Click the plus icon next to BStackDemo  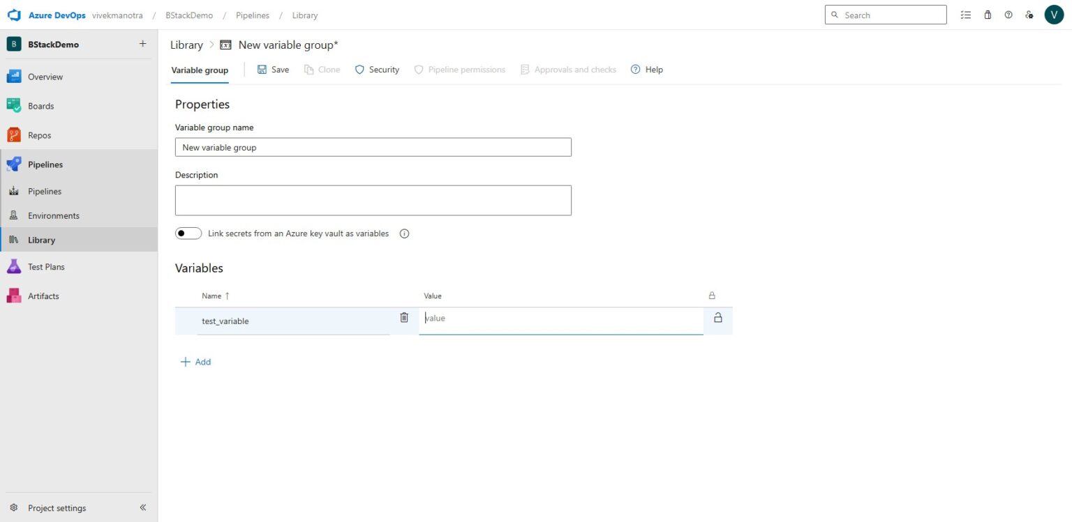click(142, 44)
